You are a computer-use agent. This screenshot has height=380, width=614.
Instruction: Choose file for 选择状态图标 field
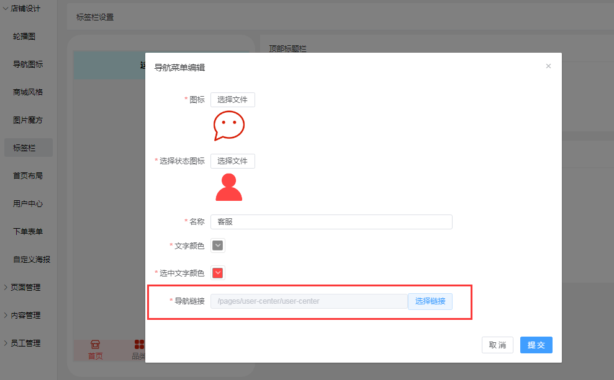[x=233, y=161]
